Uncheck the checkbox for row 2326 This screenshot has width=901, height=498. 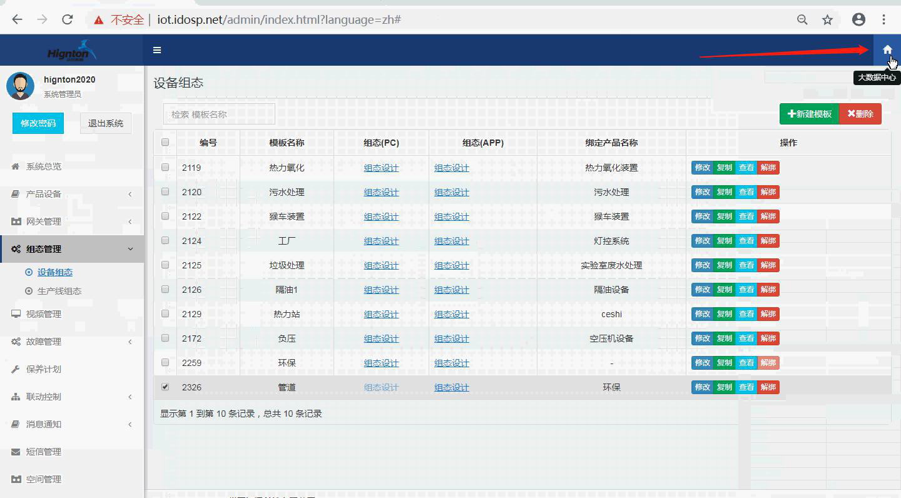pyautogui.click(x=165, y=387)
